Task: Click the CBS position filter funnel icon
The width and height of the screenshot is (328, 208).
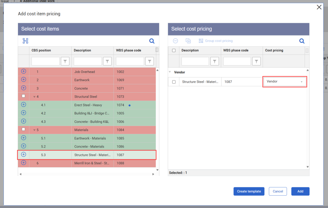Action: tap(65, 62)
